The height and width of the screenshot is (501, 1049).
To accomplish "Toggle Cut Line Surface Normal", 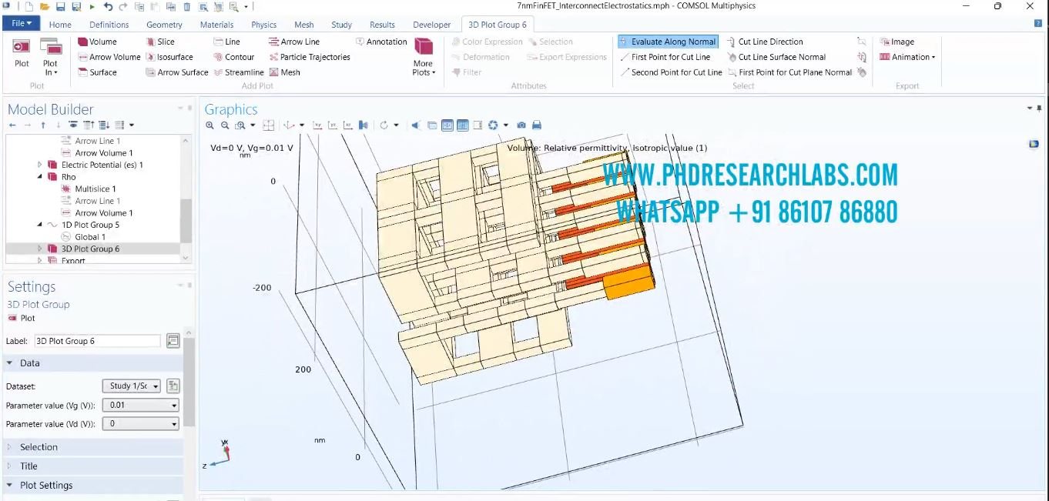I will [x=776, y=57].
